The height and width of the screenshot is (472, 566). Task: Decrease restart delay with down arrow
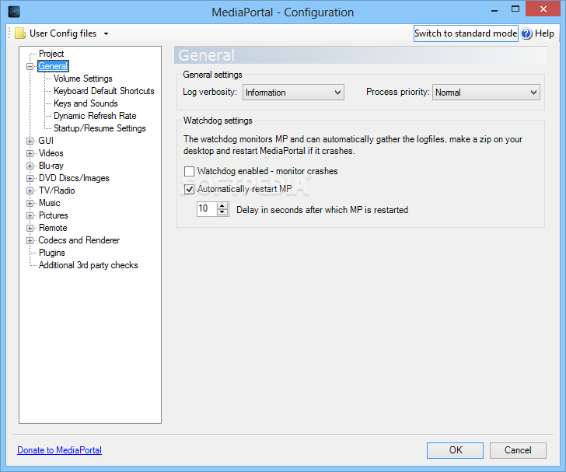(222, 212)
